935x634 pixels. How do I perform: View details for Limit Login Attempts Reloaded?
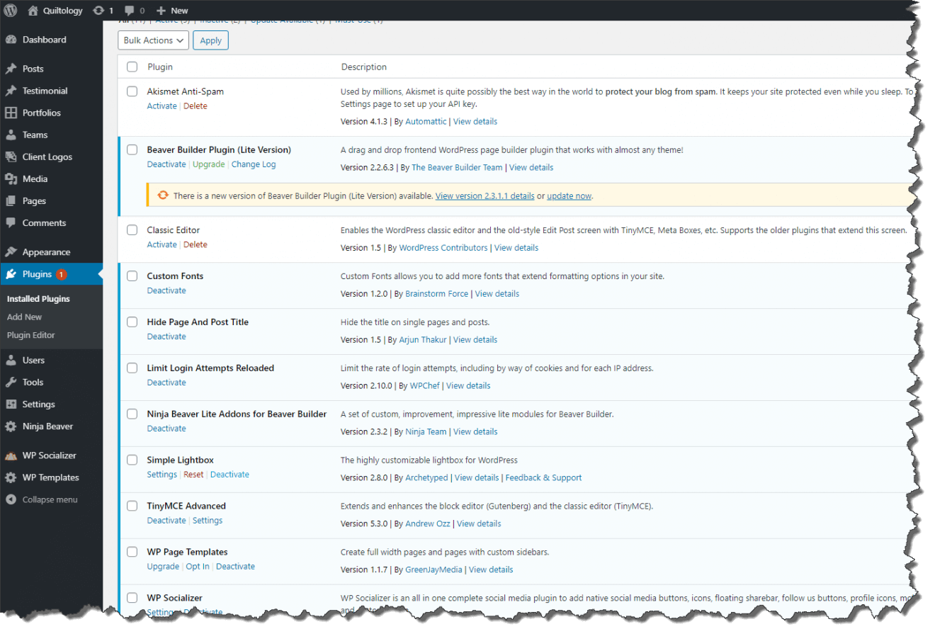tap(468, 385)
